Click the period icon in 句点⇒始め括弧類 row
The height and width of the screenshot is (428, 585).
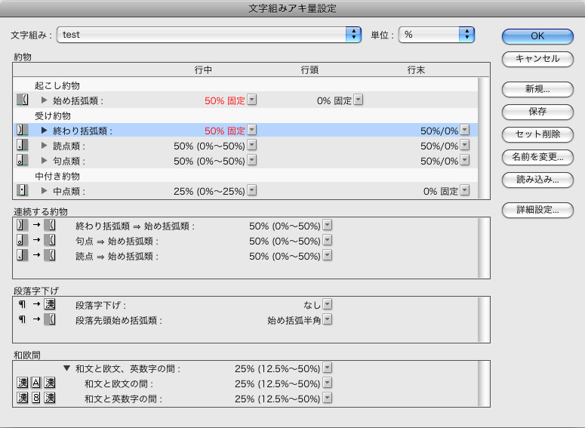[23, 240]
